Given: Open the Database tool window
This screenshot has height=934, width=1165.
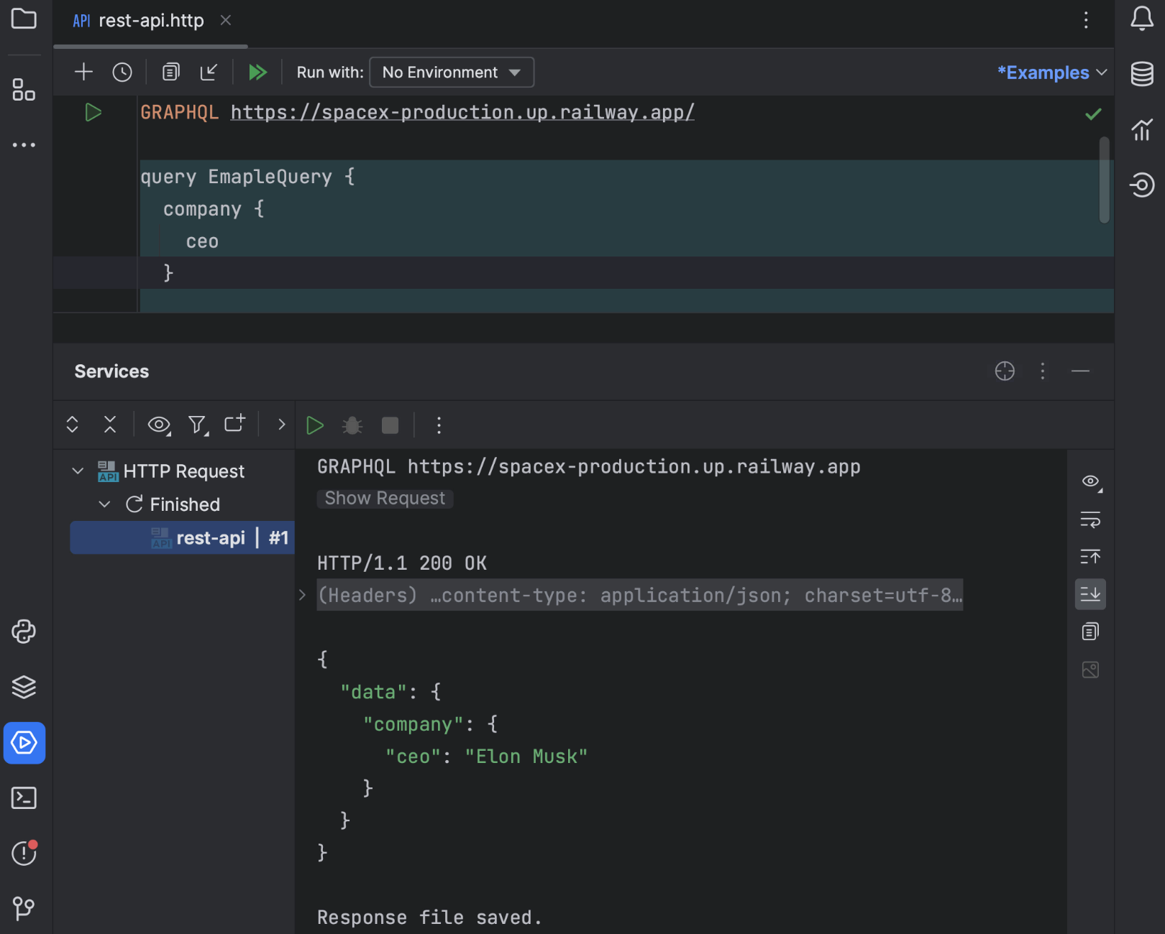Looking at the screenshot, I should 1141,74.
